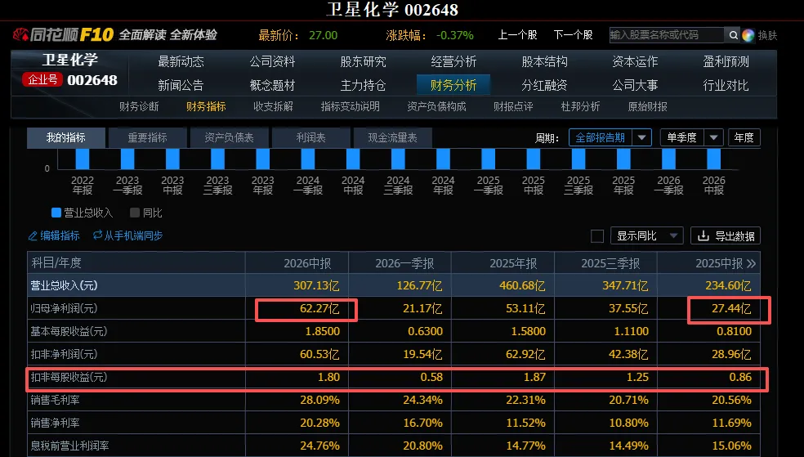
Task: Open the 资本运作 menu
Action: 635,61
